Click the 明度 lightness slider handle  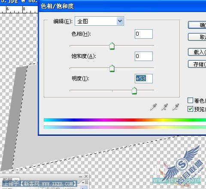coord(134,91)
